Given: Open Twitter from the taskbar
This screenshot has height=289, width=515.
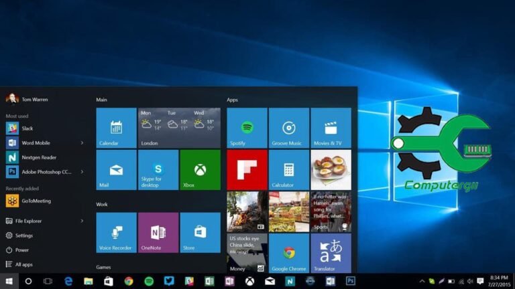Looking at the screenshot, I should point(169,281).
